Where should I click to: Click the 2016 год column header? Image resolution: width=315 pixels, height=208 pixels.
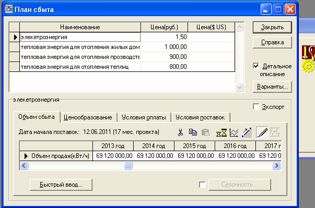pyautogui.click(x=236, y=146)
